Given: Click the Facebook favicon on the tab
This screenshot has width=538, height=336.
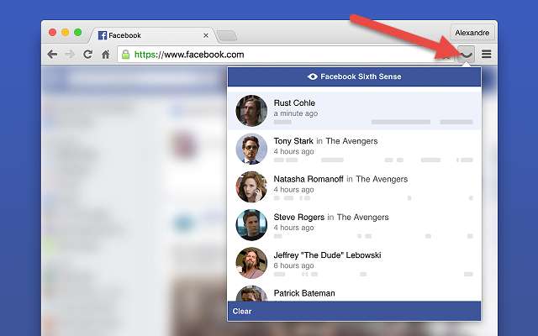Looking at the screenshot, I should click(103, 35).
